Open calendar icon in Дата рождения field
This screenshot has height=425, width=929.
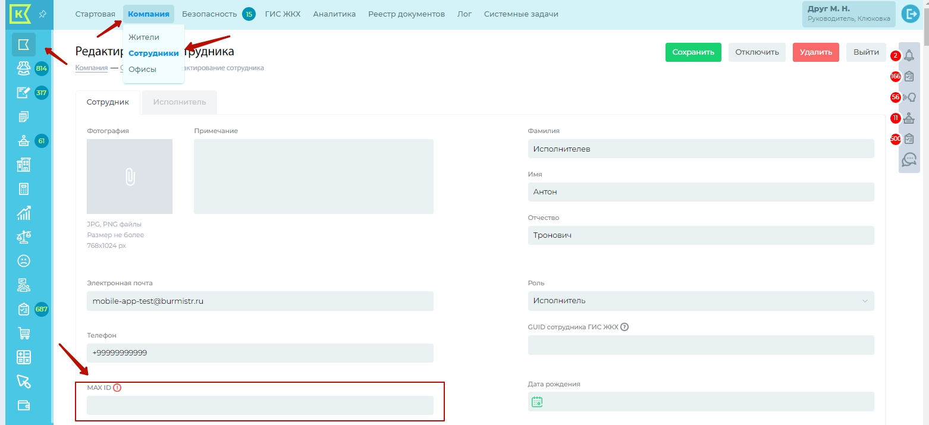537,402
